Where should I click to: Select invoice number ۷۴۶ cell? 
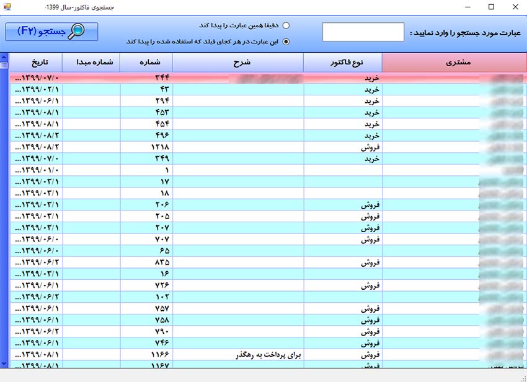click(x=146, y=343)
